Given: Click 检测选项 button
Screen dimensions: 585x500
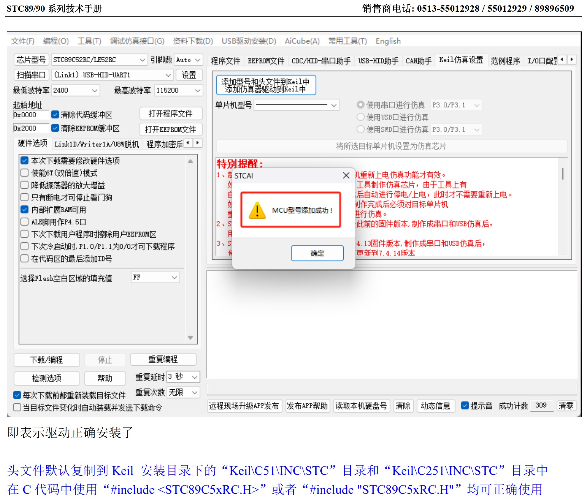Looking at the screenshot, I should point(47,378).
